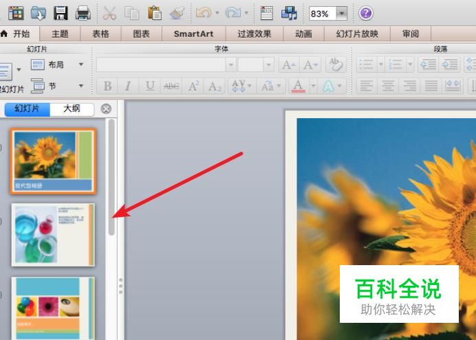Open the font size dropdown
The width and height of the screenshot is (476, 340).
pyautogui.click(x=268, y=65)
